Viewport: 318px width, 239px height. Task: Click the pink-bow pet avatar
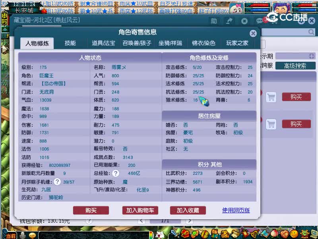(237, 8)
